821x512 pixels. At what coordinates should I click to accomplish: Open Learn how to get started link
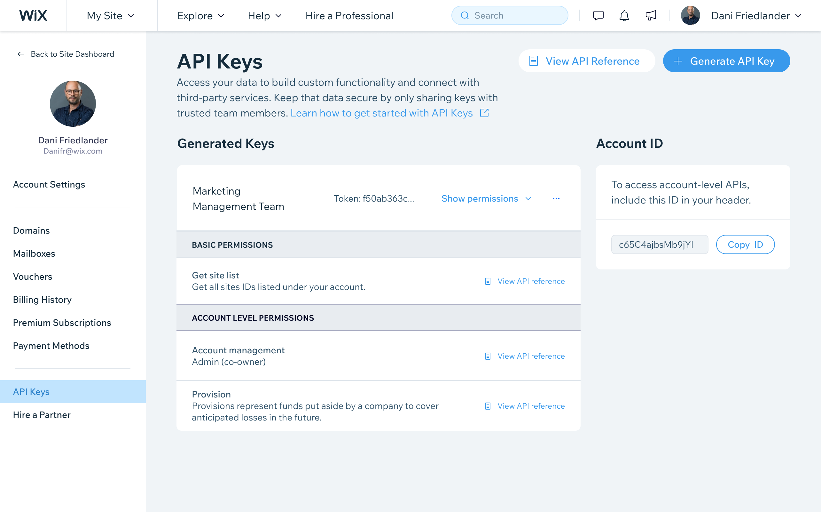pyautogui.click(x=382, y=113)
